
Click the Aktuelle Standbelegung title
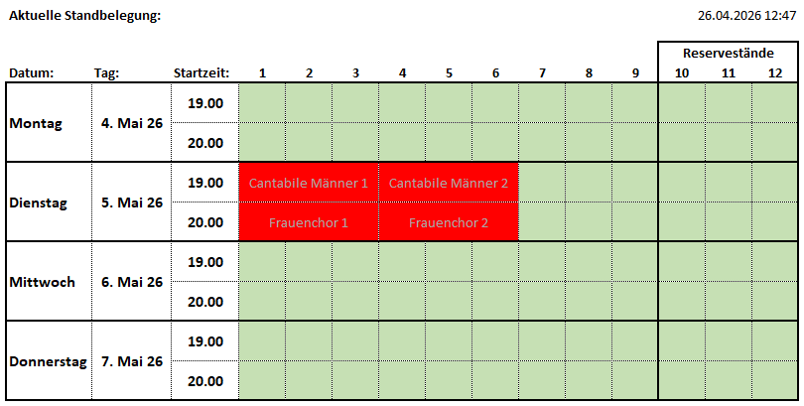point(84,16)
